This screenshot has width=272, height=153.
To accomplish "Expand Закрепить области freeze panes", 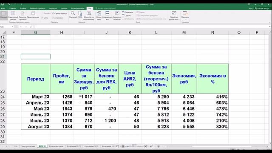I will 117,15.
